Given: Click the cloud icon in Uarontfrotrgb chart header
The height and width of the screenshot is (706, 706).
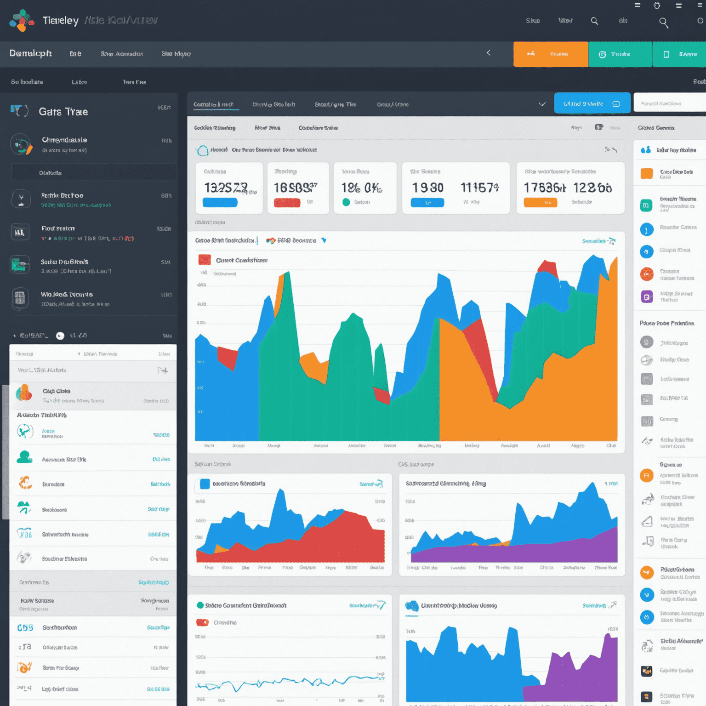Looking at the screenshot, I should [x=412, y=606].
